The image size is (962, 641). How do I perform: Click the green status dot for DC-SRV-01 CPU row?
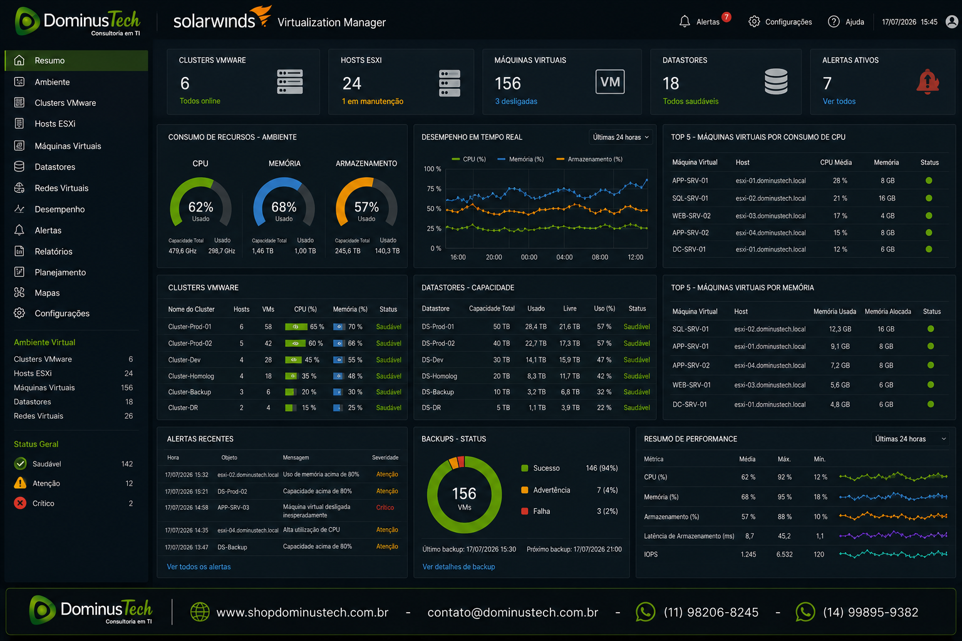click(x=929, y=249)
